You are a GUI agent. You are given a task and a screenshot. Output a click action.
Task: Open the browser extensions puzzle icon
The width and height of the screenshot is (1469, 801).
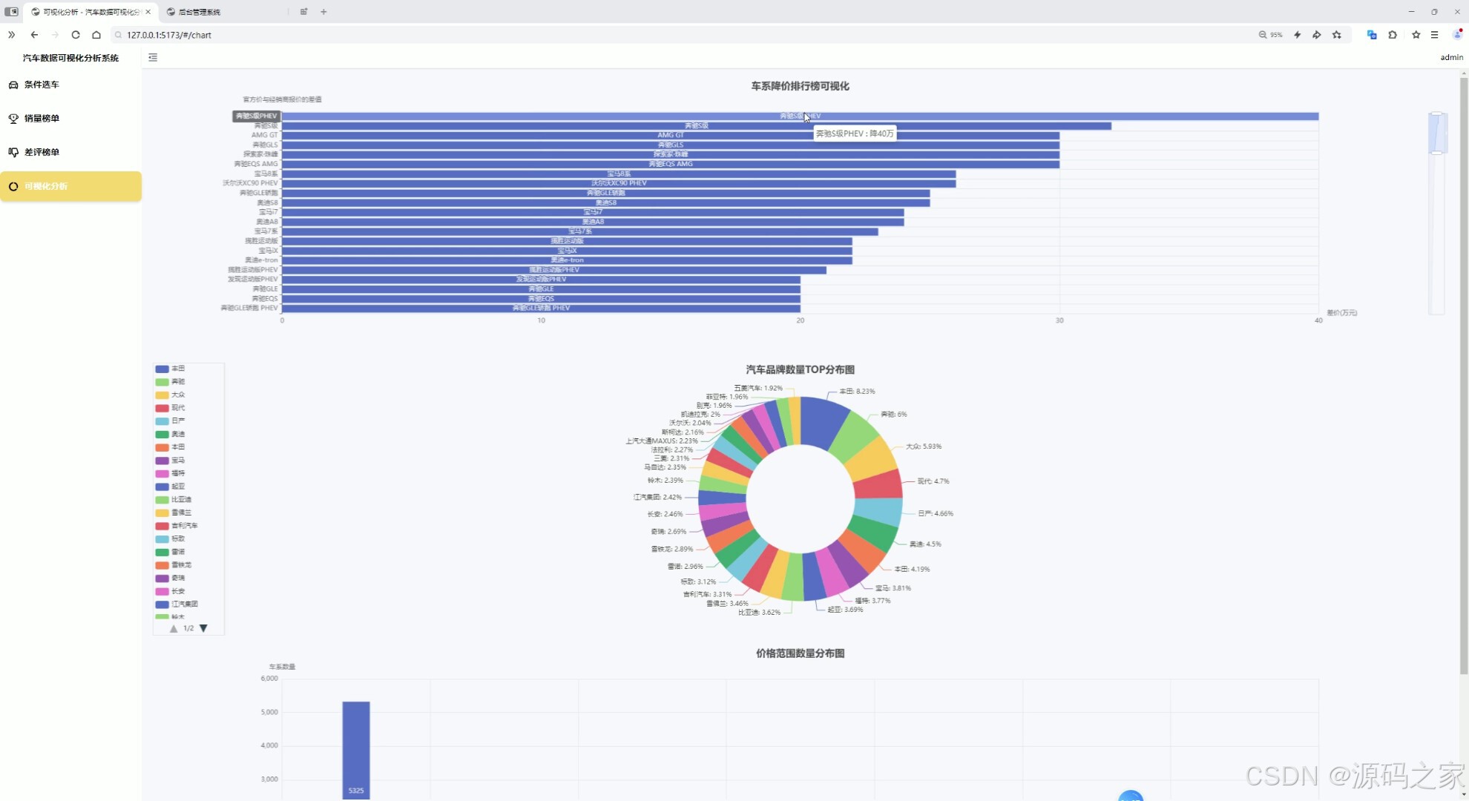[1393, 35]
